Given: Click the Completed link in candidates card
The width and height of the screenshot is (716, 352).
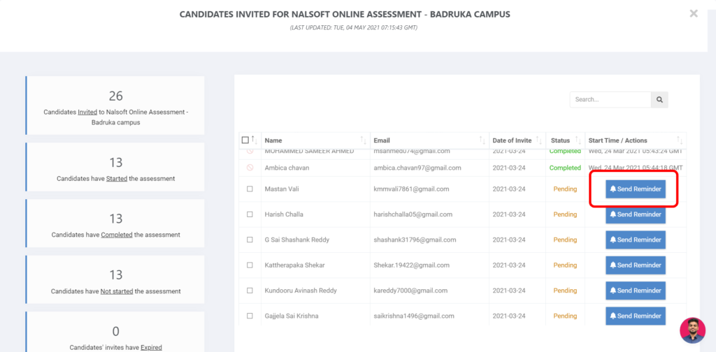Looking at the screenshot, I should pos(117,235).
